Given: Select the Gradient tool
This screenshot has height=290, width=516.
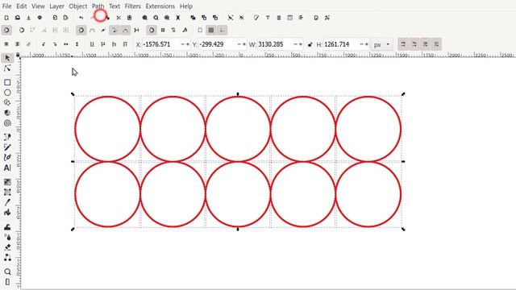Looking at the screenshot, I should click(7, 181).
